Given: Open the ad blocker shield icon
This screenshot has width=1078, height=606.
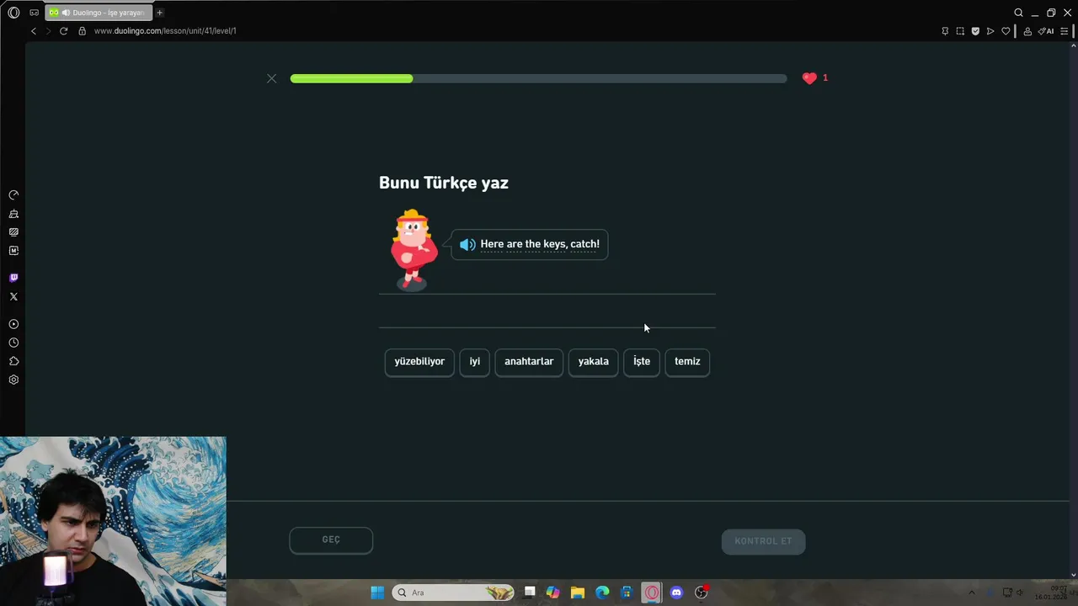Looking at the screenshot, I should tap(975, 31).
